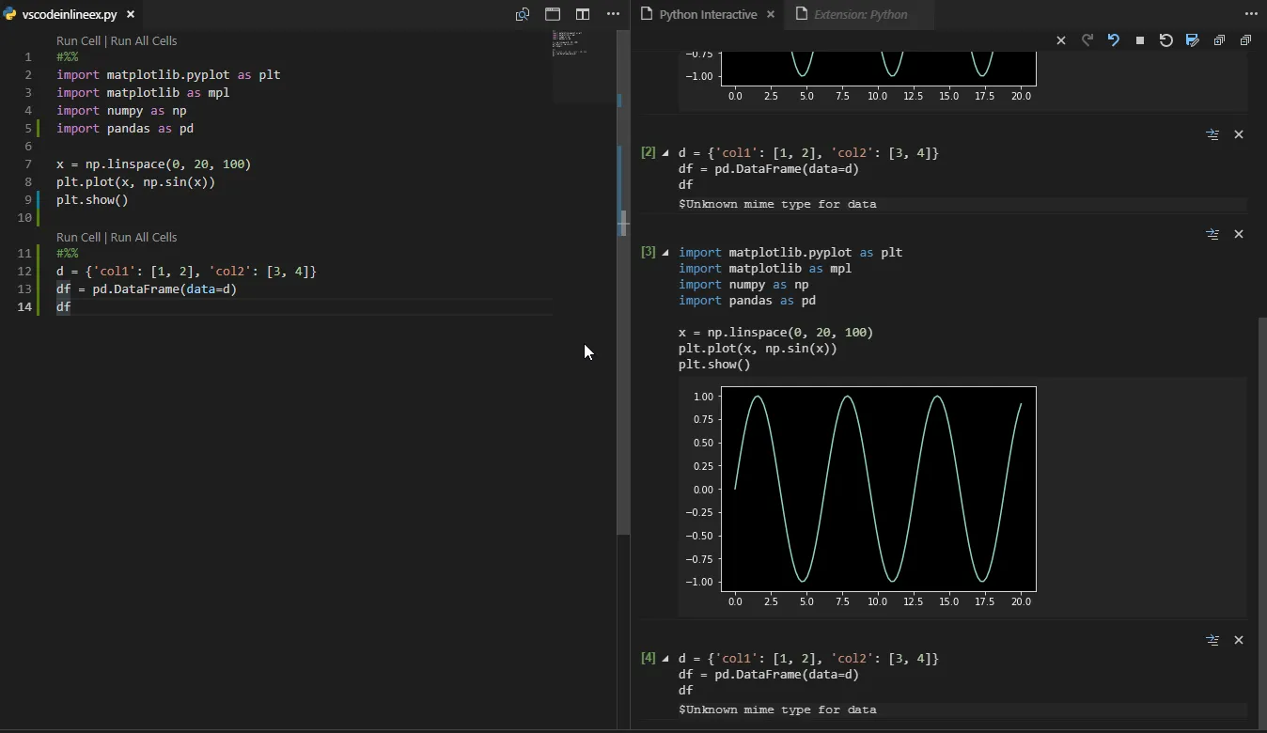Expand all cells in Python Interactive
Image resolution: width=1267 pixels, height=733 pixels.
click(1218, 40)
